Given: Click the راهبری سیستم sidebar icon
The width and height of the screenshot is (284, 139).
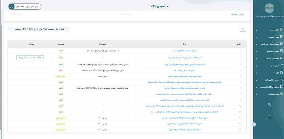Looking at the screenshot, I should point(282,37).
